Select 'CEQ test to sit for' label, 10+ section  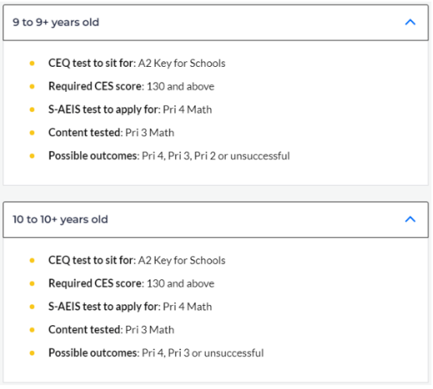click(x=92, y=260)
